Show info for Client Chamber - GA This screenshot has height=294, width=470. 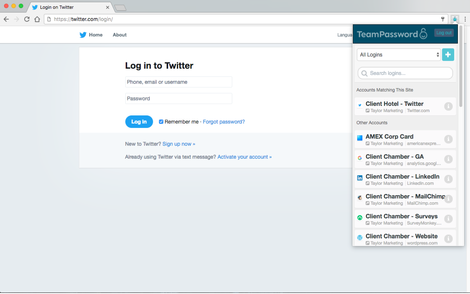click(448, 159)
